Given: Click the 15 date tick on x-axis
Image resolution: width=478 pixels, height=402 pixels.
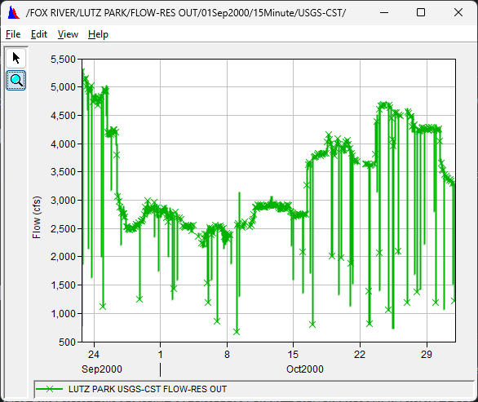Looking at the screenshot, I should coord(293,355).
